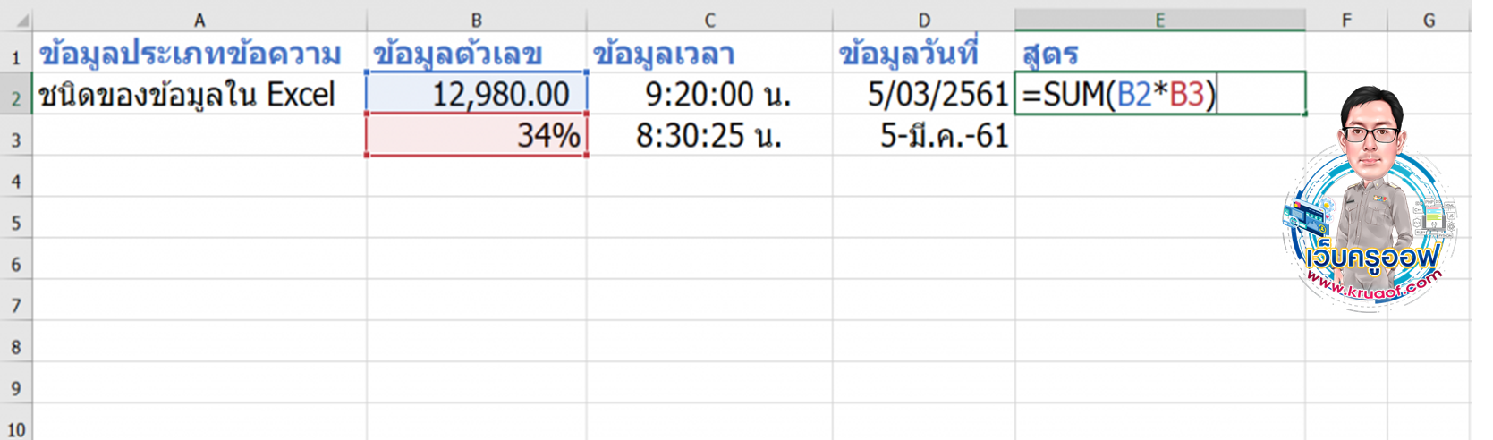This screenshot has width=1493, height=440.
Task: Click text cell ชนิดของข้อมูลใน Excel
Action: (199, 94)
